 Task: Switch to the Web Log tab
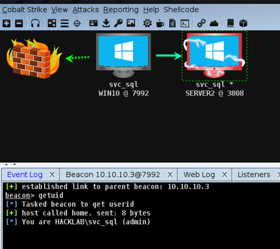[199, 175]
